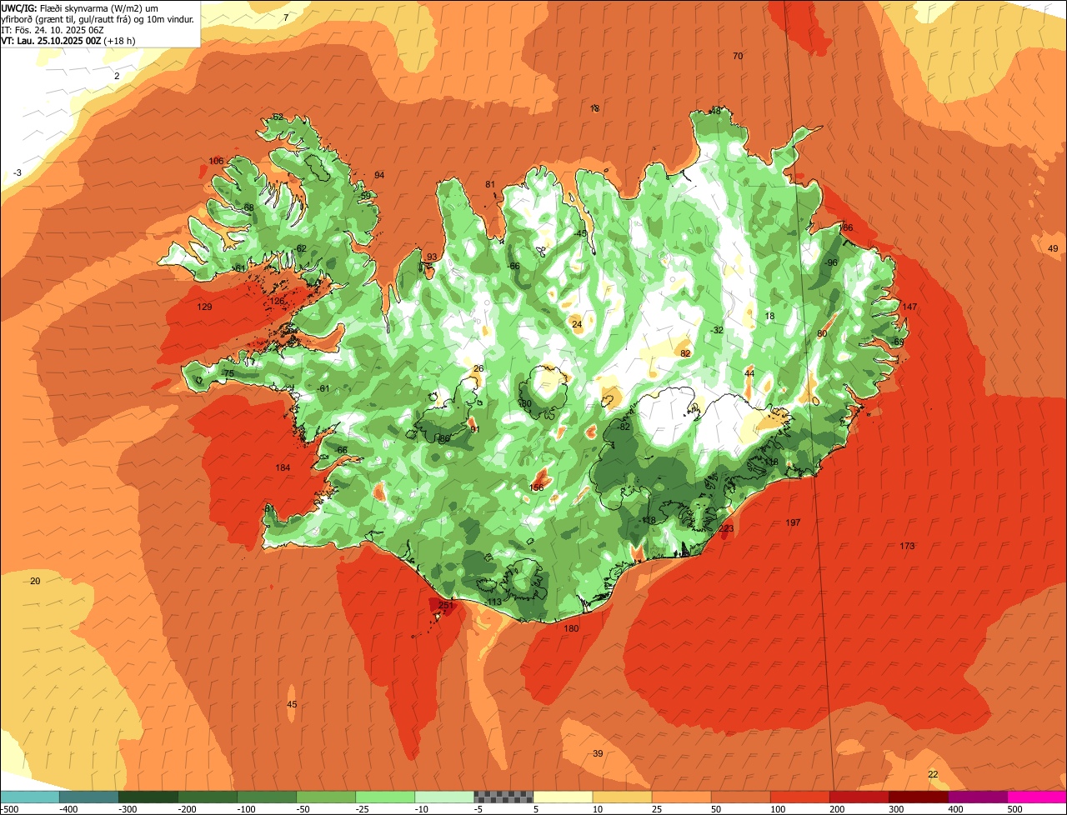Click the map value 26 in west-central Iceland
Image resolution: width=1067 pixels, height=815 pixels.
(478, 368)
